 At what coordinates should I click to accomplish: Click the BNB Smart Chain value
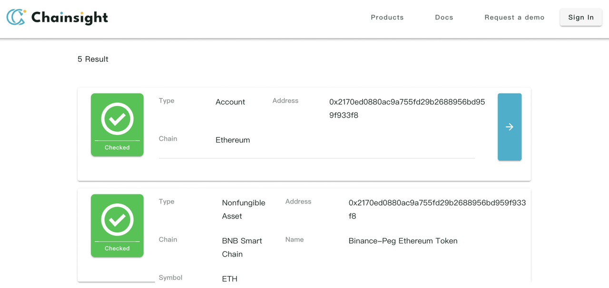coord(242,247)
